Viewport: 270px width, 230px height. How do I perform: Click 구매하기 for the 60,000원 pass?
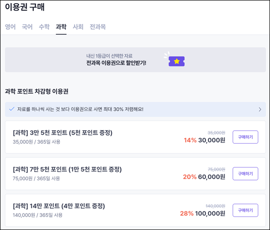pyautogui.click(x=245, y=174)
